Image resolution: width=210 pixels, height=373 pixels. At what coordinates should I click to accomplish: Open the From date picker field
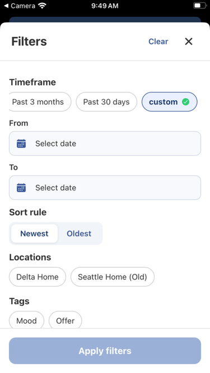pyautogui.click(x=105, y=143)
